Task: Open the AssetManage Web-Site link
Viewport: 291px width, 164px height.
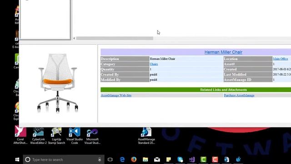Action: pyautogui.click(x=116, y=95)
